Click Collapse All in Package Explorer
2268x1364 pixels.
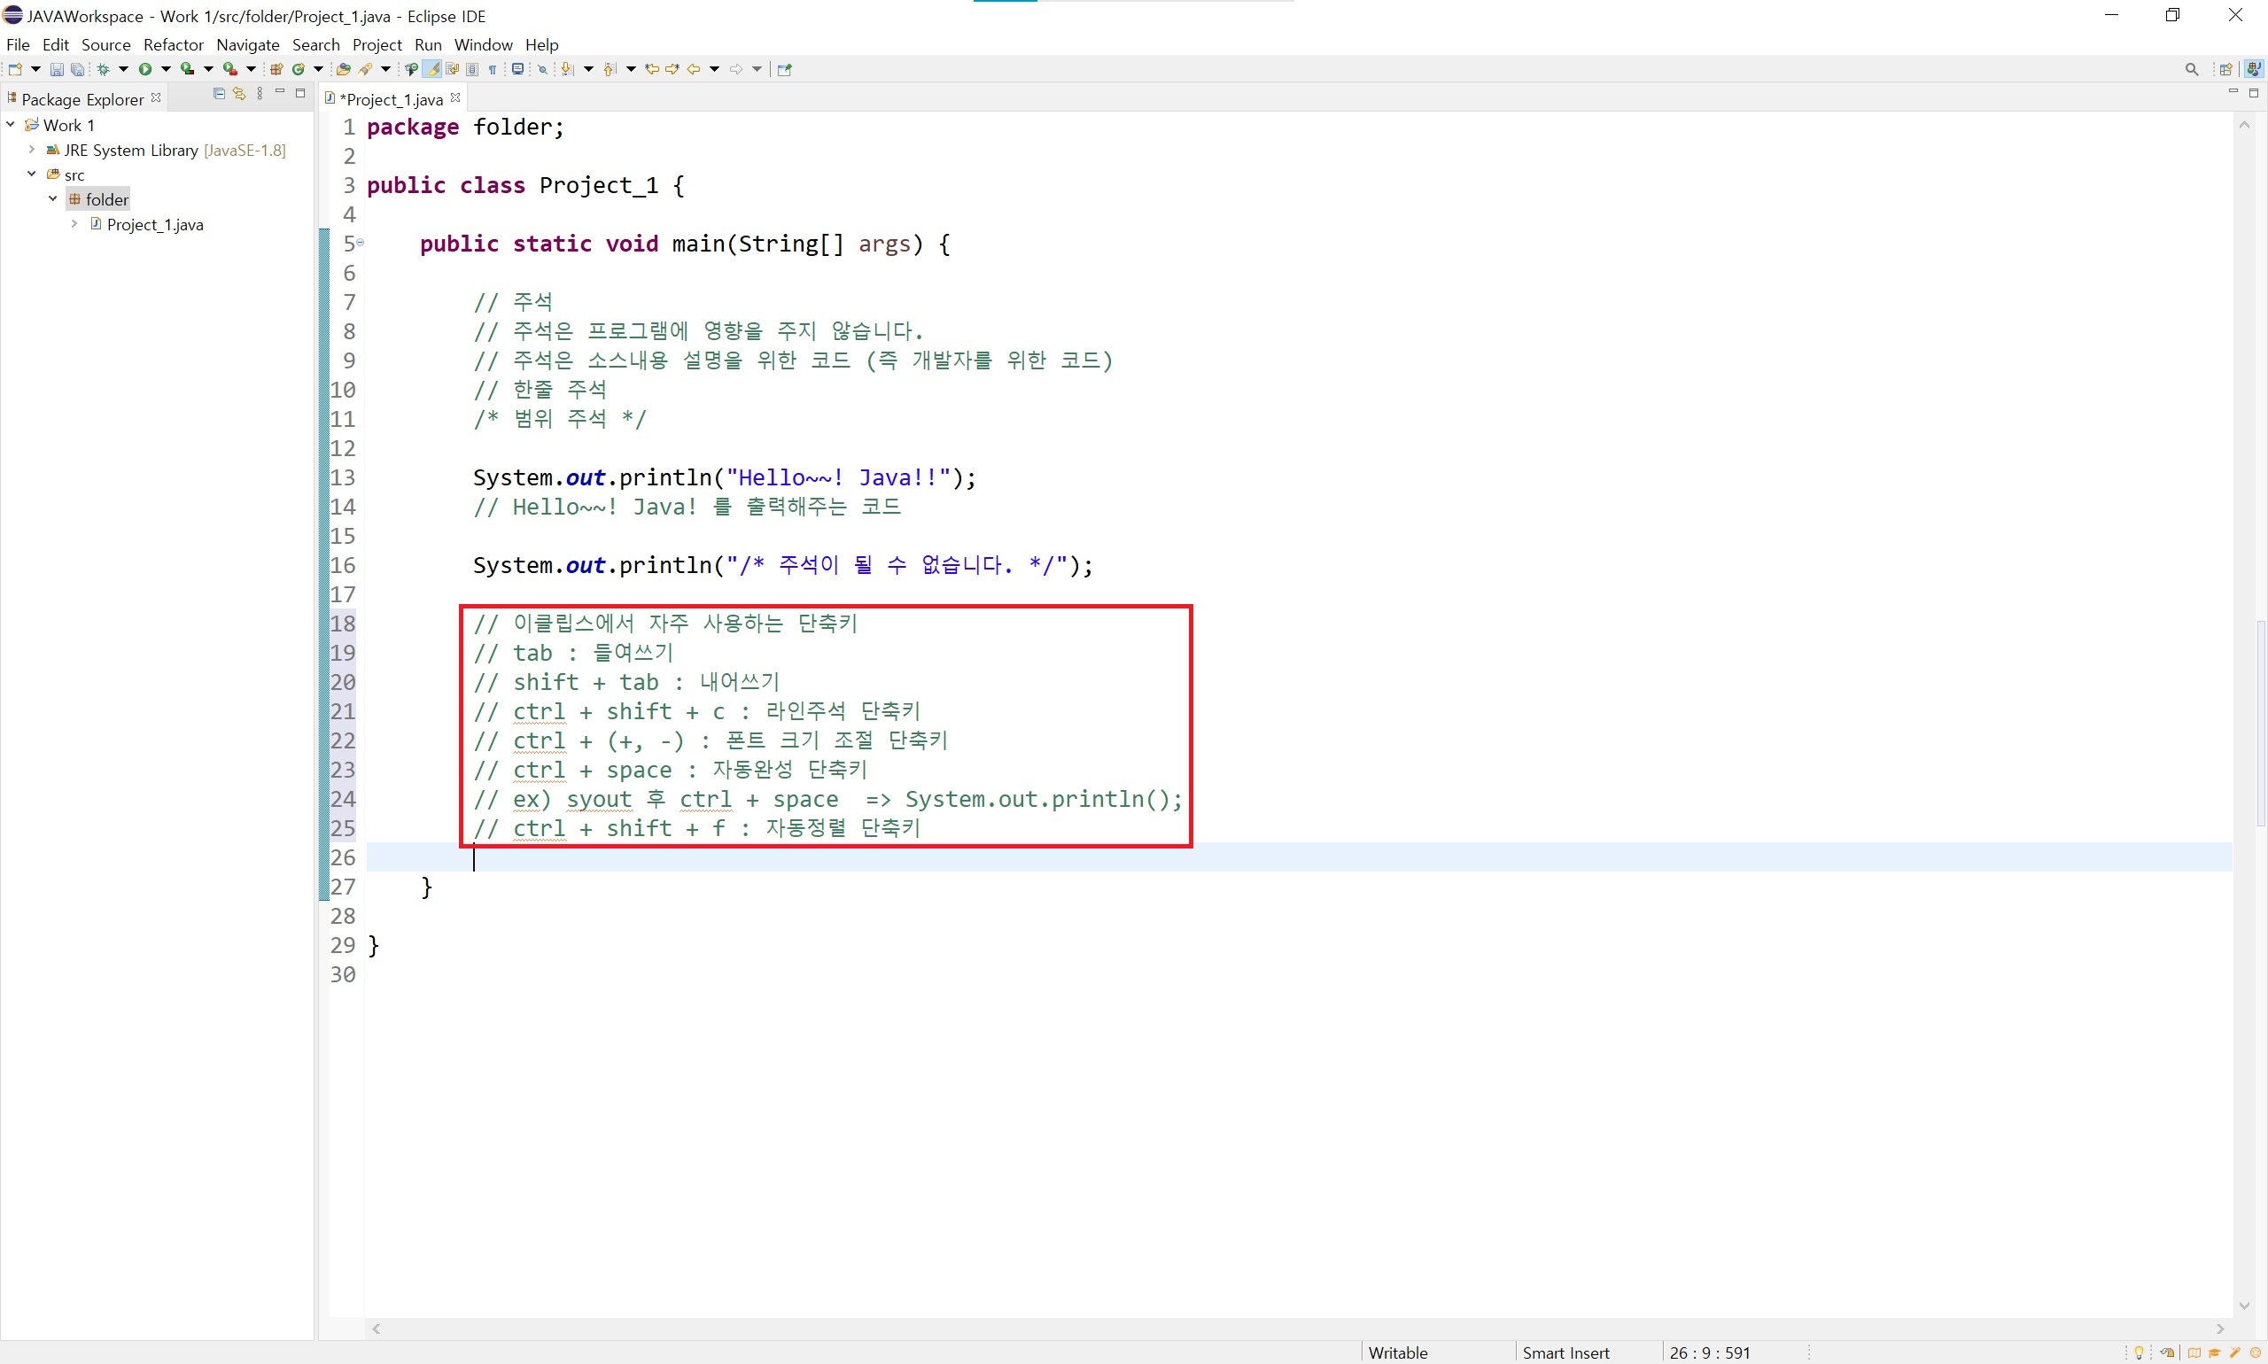(219, 94)
